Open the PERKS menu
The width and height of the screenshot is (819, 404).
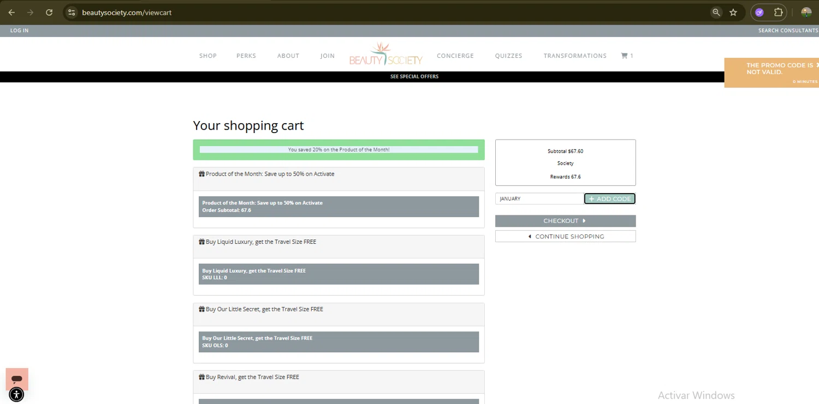[x=246, y=56]
